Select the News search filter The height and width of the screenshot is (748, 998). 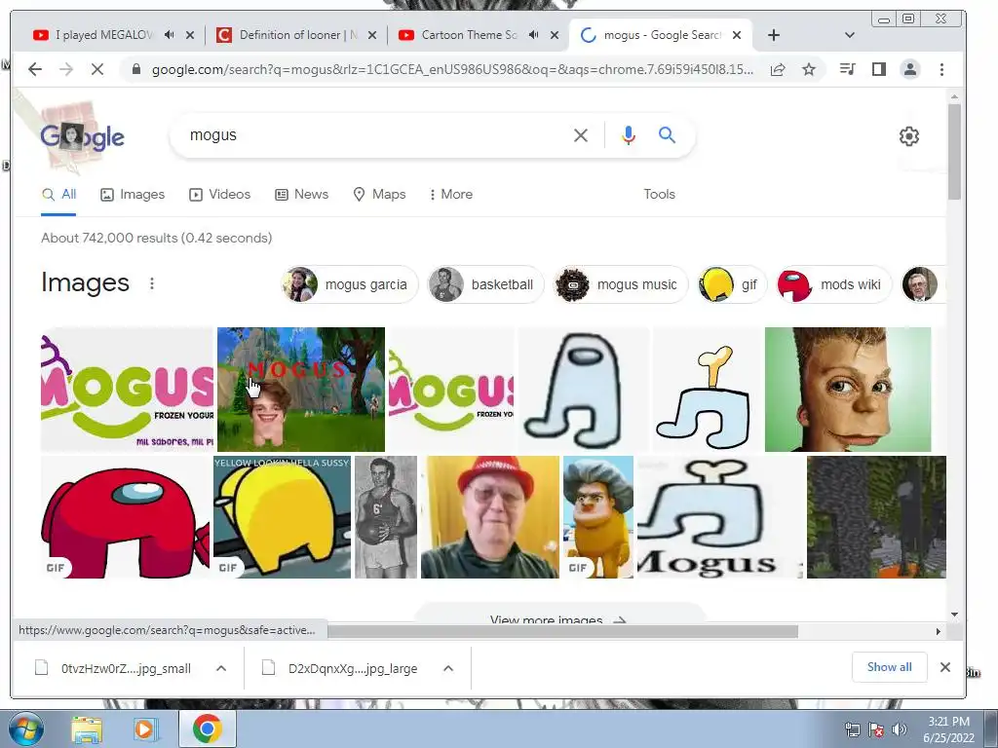pos(302,194)
